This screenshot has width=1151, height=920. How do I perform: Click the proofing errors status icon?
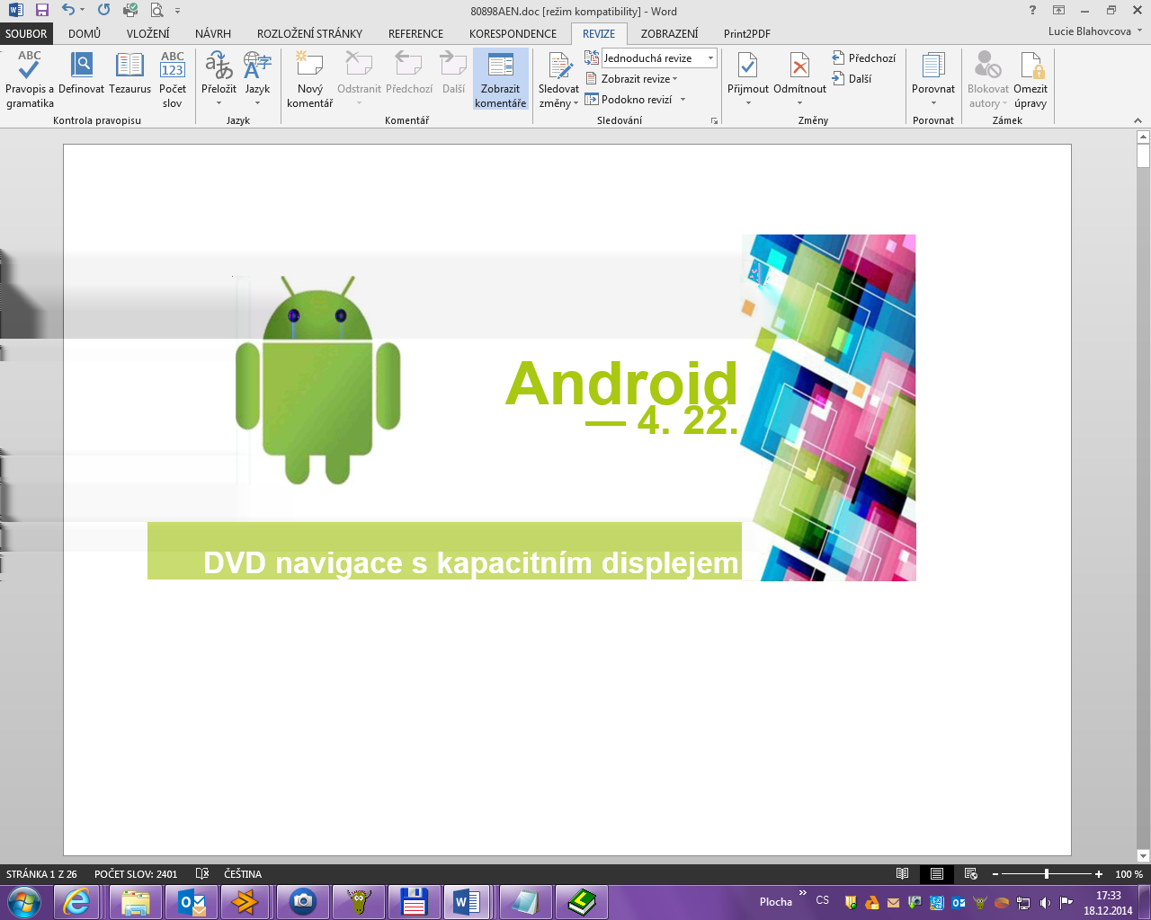click(202, 874)
